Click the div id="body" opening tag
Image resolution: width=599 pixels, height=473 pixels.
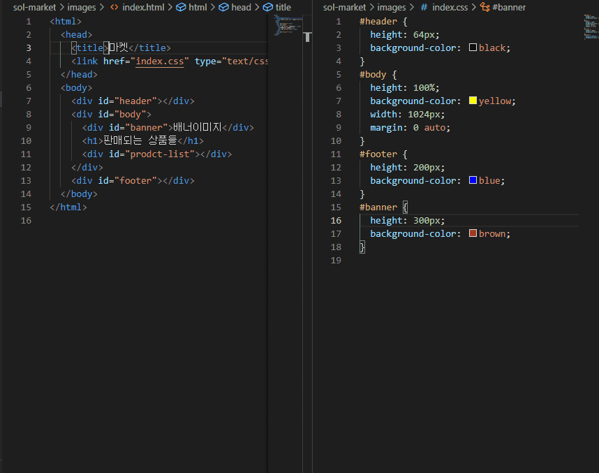(111, 115)
